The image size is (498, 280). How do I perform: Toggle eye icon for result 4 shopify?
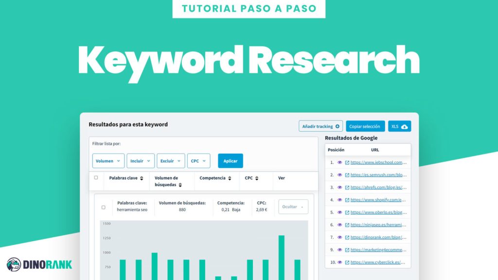pyautogui.click(x=339, y=200)
